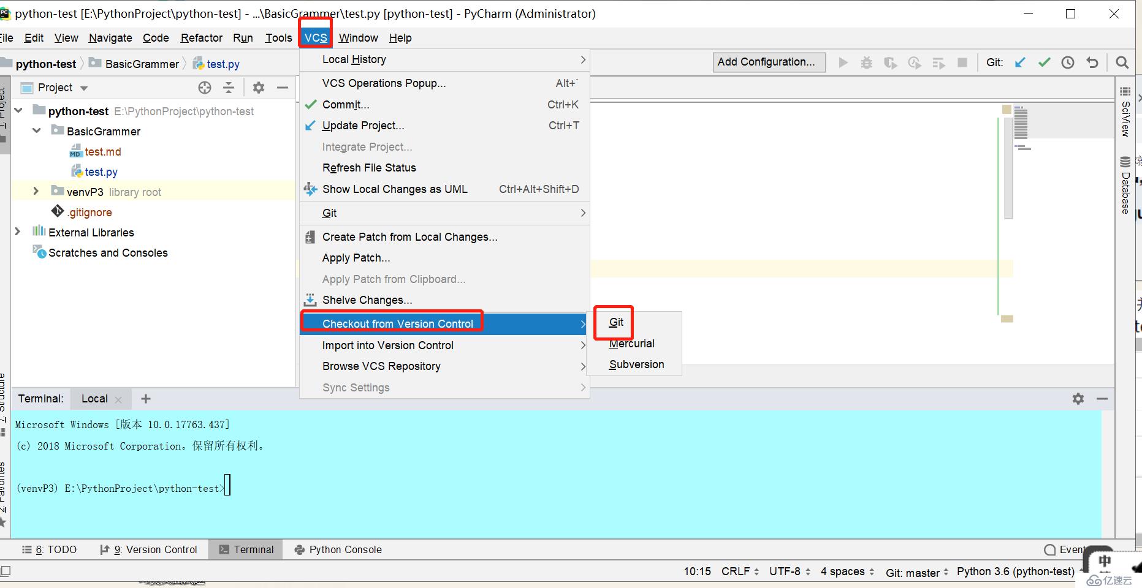The height and width of the screenshot is (588, 1142).
Task: Click Collapse All icon in Project panel
Action: click(229, 88)
